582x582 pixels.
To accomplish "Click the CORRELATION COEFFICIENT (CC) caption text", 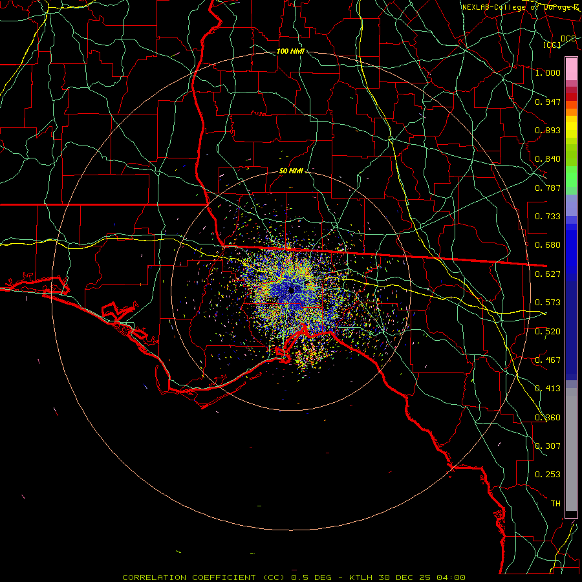I will click(x=204, y=577).
